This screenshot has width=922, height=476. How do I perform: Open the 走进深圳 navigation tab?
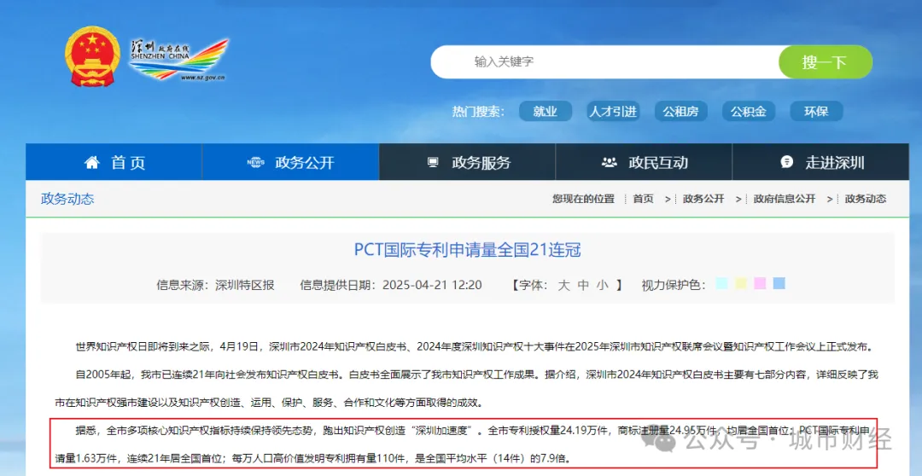(x=820, y=162)
